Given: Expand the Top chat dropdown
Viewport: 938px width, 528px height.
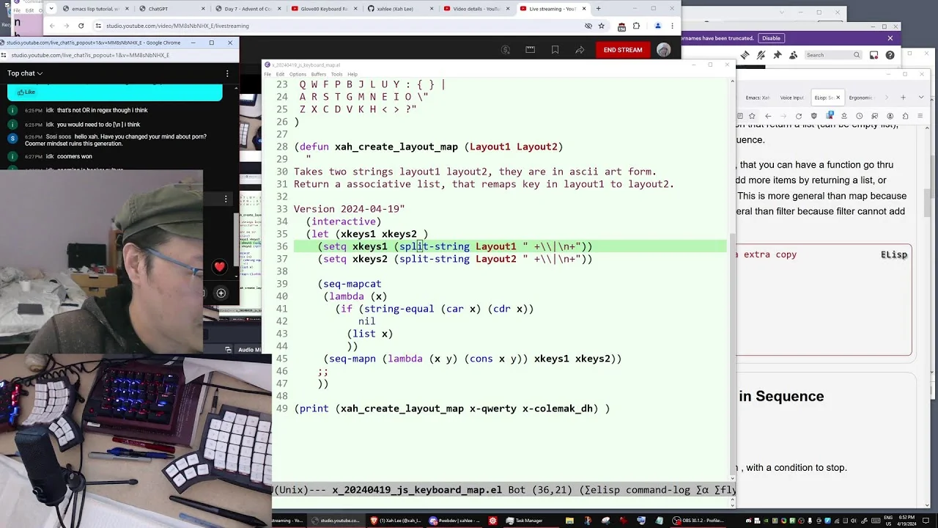Looking at the screenshot, I should (25, 73).
